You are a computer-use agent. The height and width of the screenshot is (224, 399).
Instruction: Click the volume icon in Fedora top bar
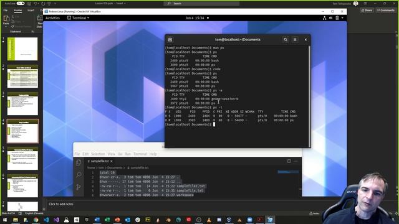pos(330,18)
